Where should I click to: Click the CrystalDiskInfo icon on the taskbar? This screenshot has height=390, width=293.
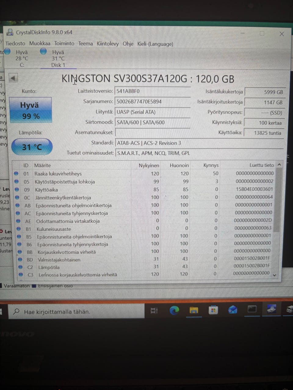tap(271, 309)
